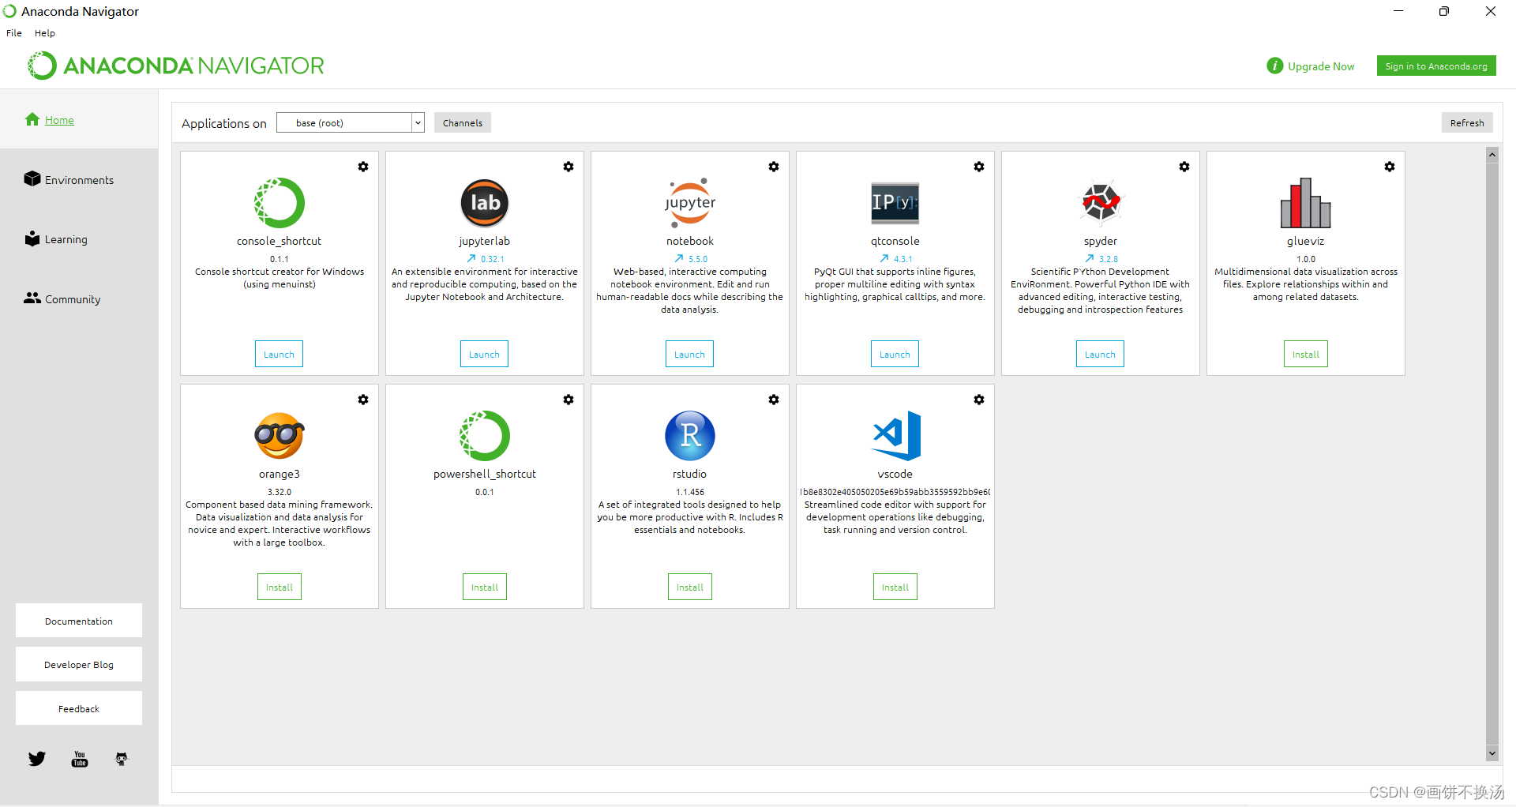Image resolution: width=1516 pixels, height=807 pixels.
Task: Click the Twitter icon at bottom left
Action: tap(36, 758)
